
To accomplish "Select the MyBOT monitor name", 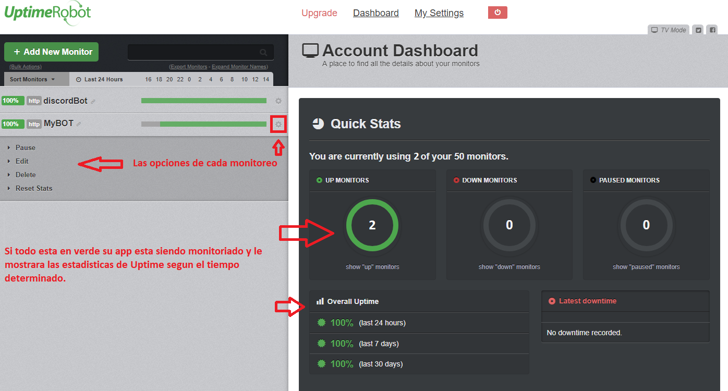I will point(58,124).
